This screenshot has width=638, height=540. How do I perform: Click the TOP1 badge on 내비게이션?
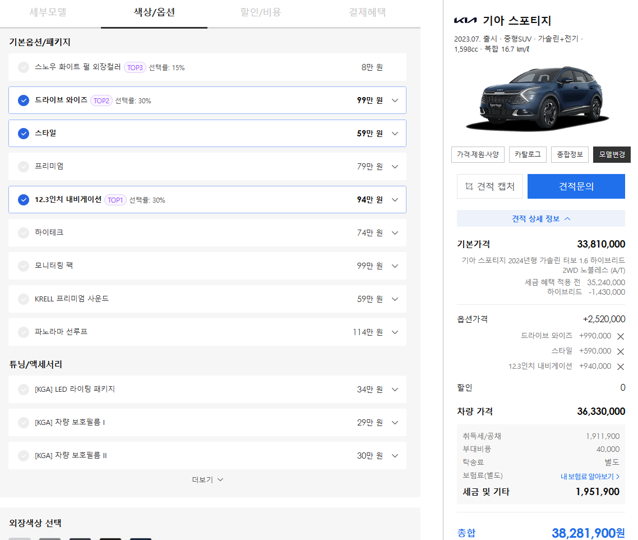[x=115, y=200]
